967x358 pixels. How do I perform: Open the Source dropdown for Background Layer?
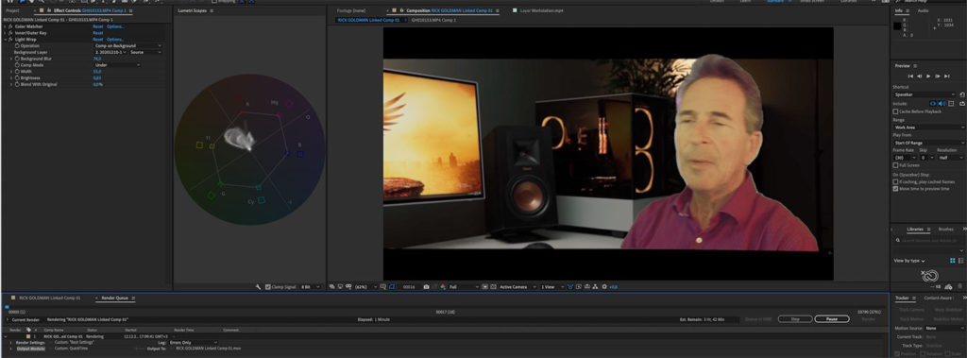[x=146, y=53]
